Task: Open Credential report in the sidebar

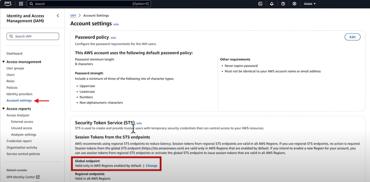Action: pos(19,141)
